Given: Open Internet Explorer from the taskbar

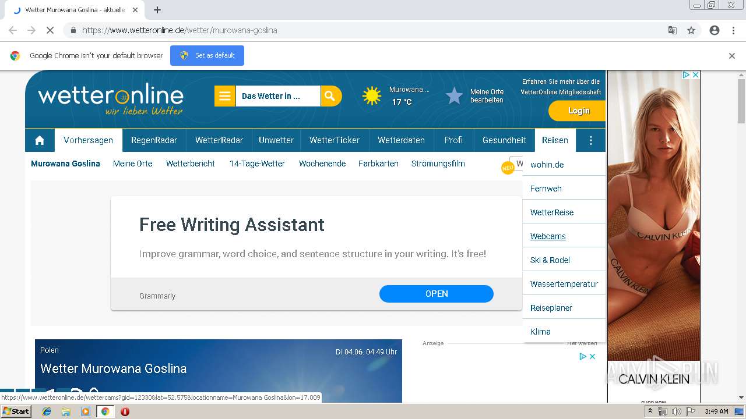Looking at the screenshot, I should 47,411.
